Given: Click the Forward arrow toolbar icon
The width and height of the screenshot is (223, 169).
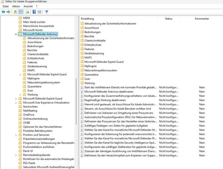Looking at the screenshot, I should [8, 12].
